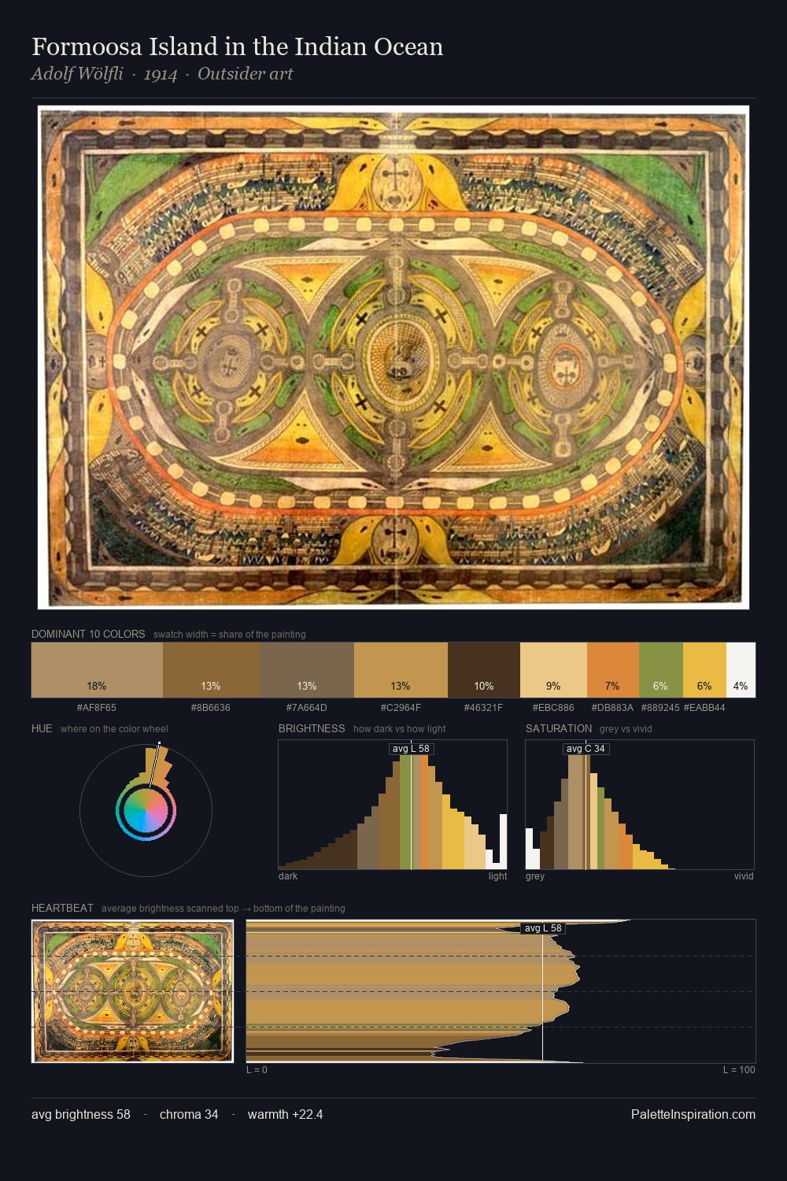Click the 'Outsider art' style label
787x1181 pixels.
[245, 74]
